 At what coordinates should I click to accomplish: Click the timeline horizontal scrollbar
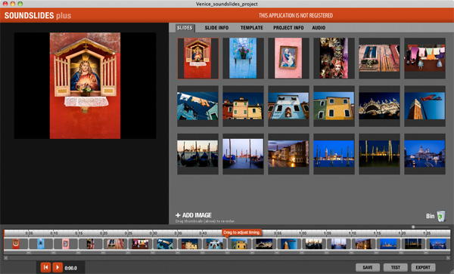[x=227, y=257]
